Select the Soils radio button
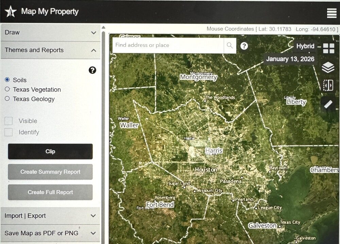 pos(7,80)
